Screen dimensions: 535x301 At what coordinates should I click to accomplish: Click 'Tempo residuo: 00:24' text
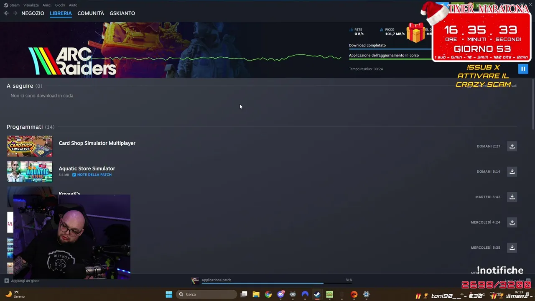click(366, 69)
